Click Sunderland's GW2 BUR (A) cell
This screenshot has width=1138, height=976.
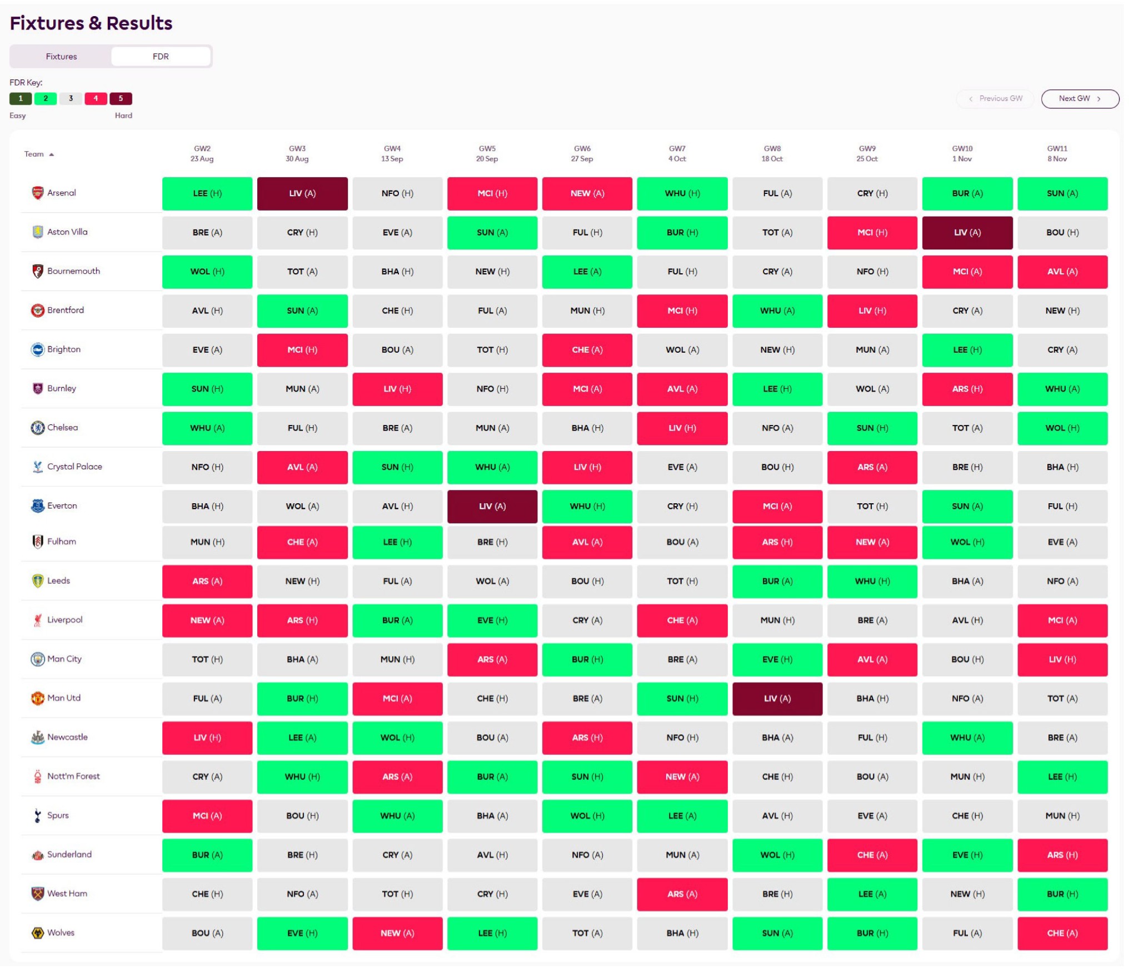pos(207,855)
